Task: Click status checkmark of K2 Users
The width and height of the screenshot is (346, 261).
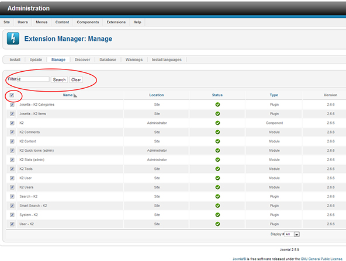Action: click(x=217, y=187)
